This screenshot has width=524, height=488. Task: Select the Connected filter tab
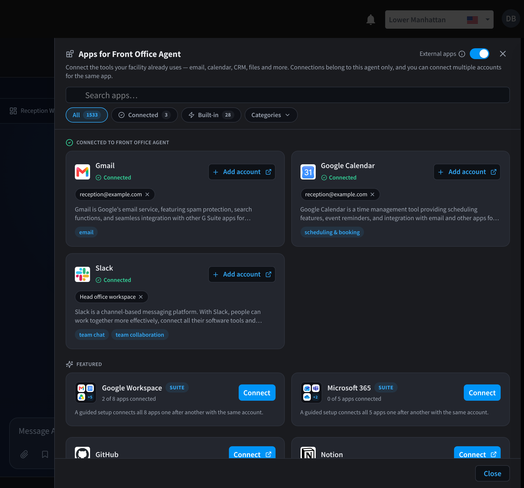coord(145,115)
